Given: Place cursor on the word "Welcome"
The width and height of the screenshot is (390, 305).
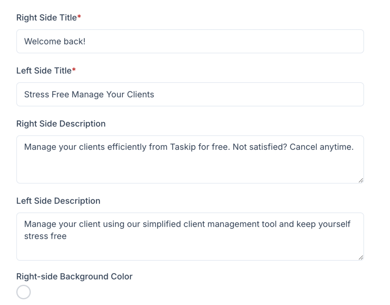Looking at the screenshot, I should click(40, 41).
